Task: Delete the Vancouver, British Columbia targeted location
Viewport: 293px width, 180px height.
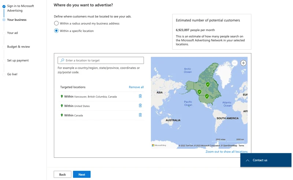Action: coord(140,96)
